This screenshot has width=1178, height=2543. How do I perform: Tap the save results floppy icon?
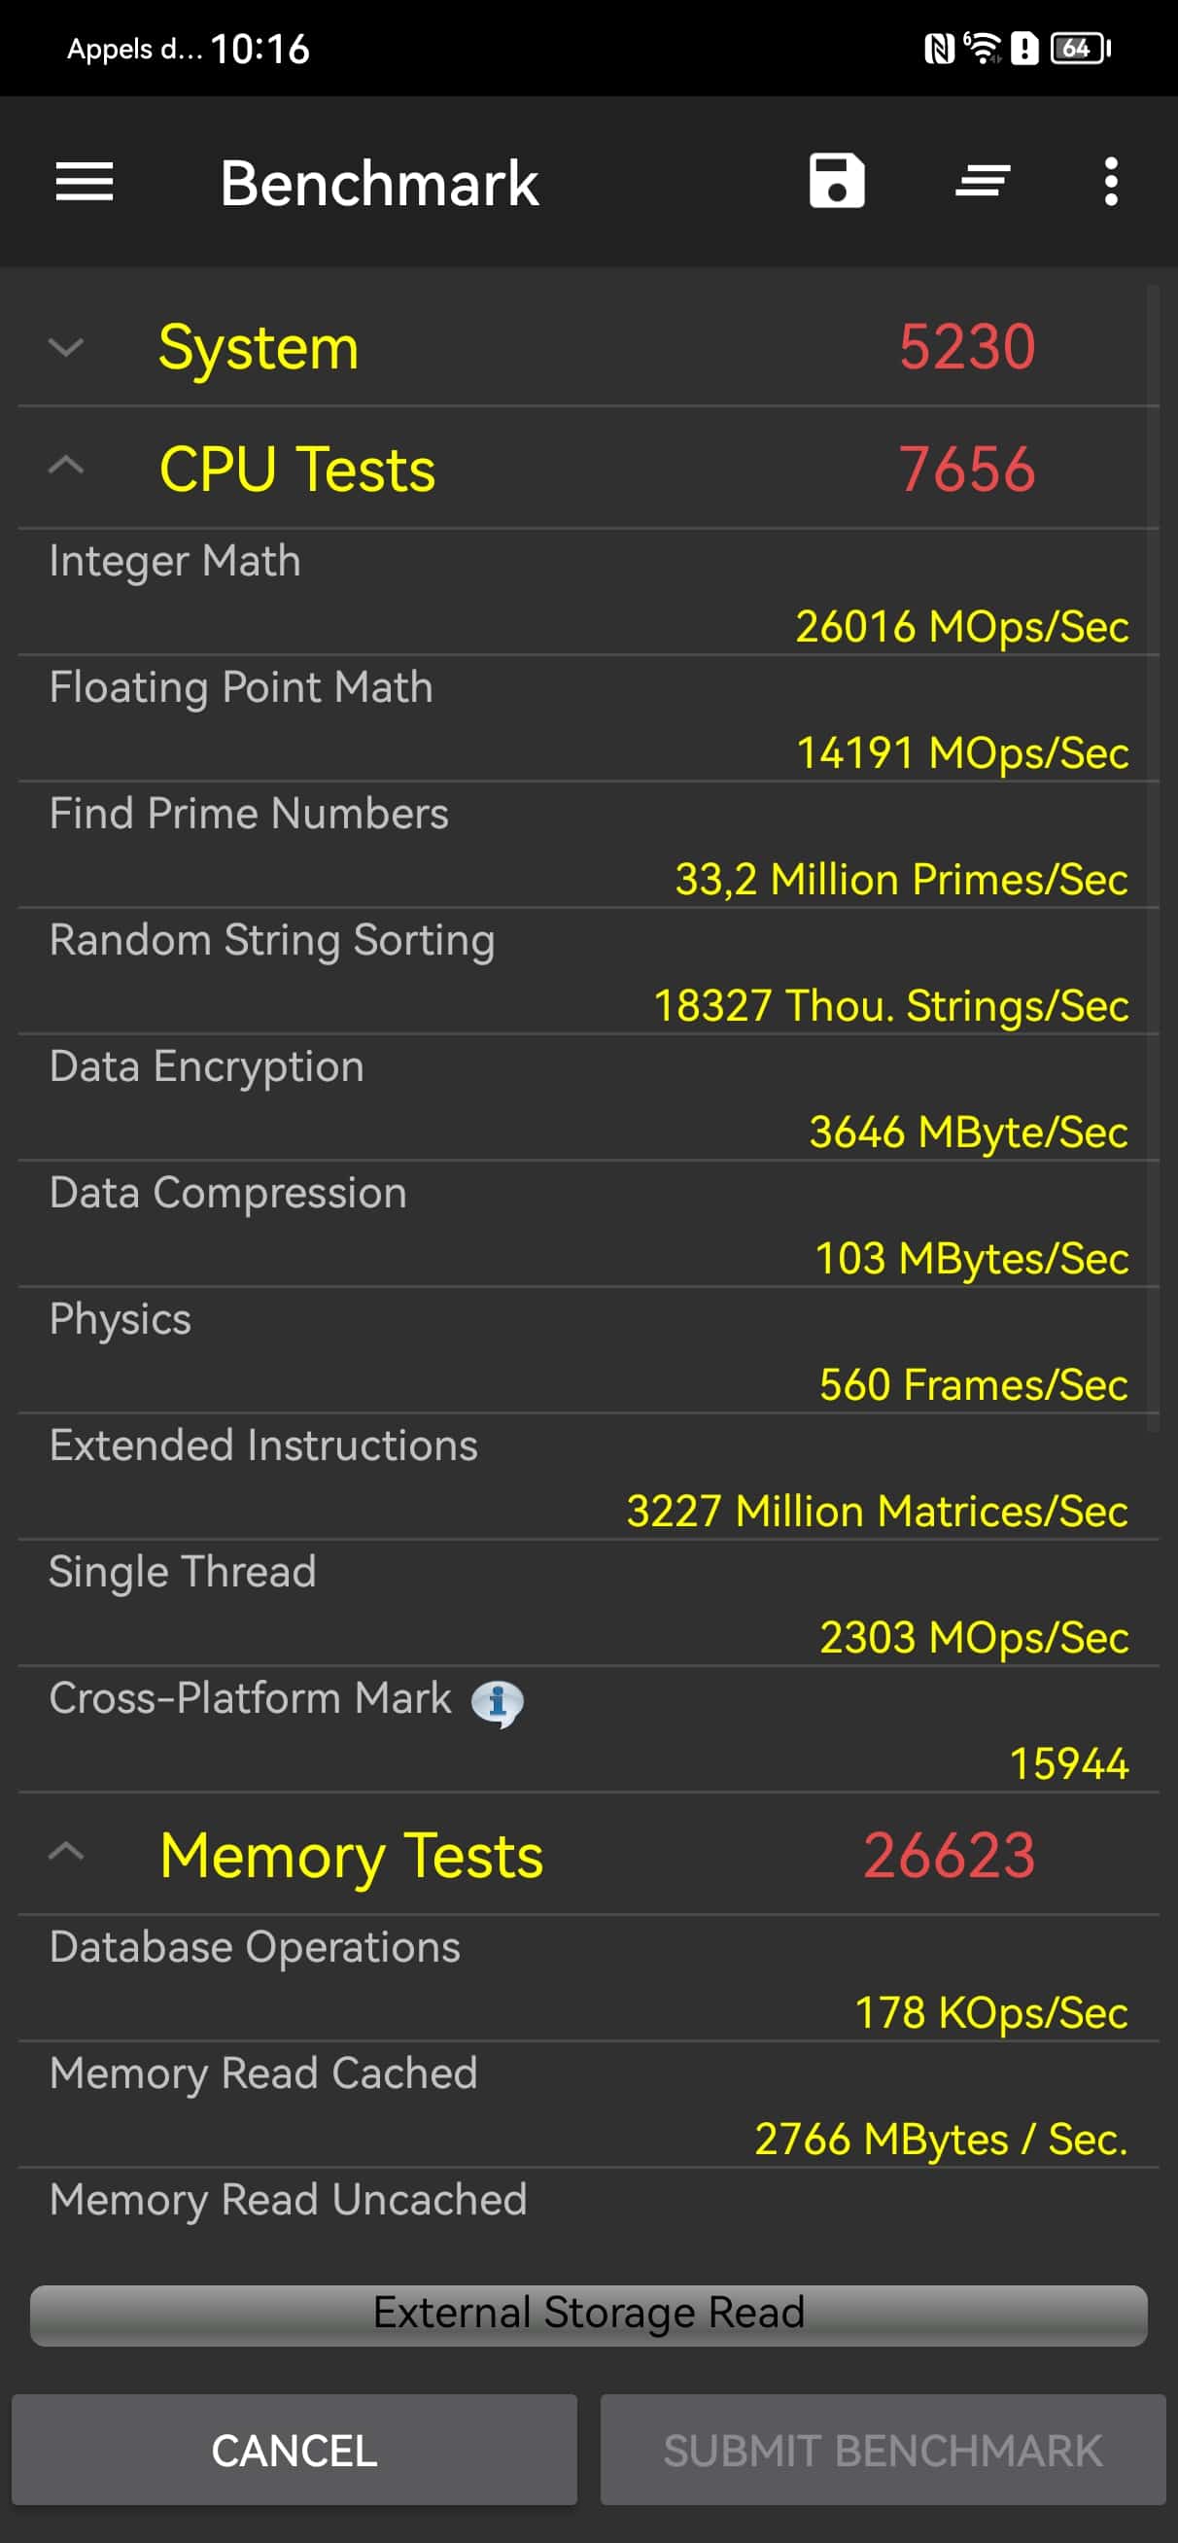point(836,182)
